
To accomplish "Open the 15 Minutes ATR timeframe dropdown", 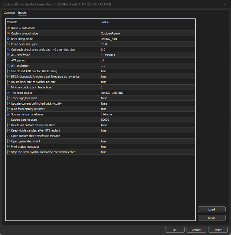I will (148, 55).
